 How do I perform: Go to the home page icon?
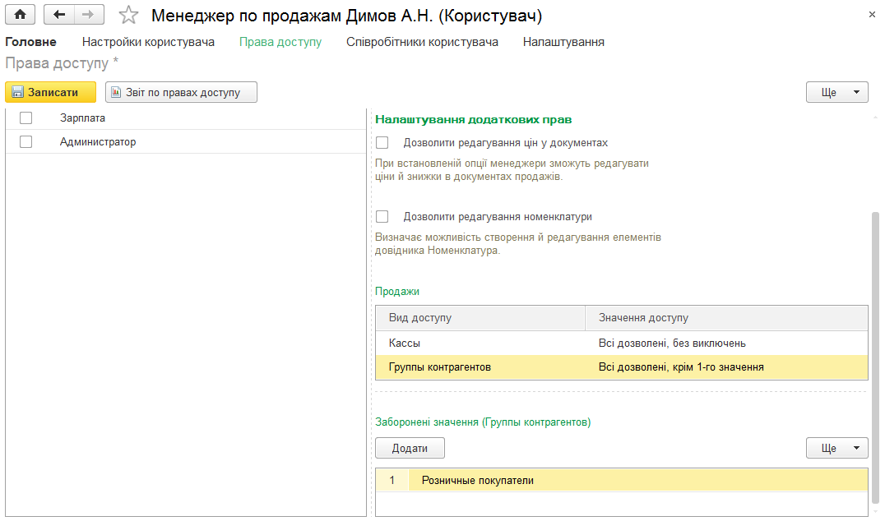[x=21, y=15]
